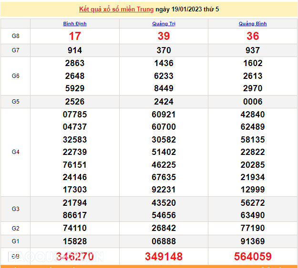Click the red G8 number 39
Viewport: 298px width, 268px height.
(x=164, y=36)
